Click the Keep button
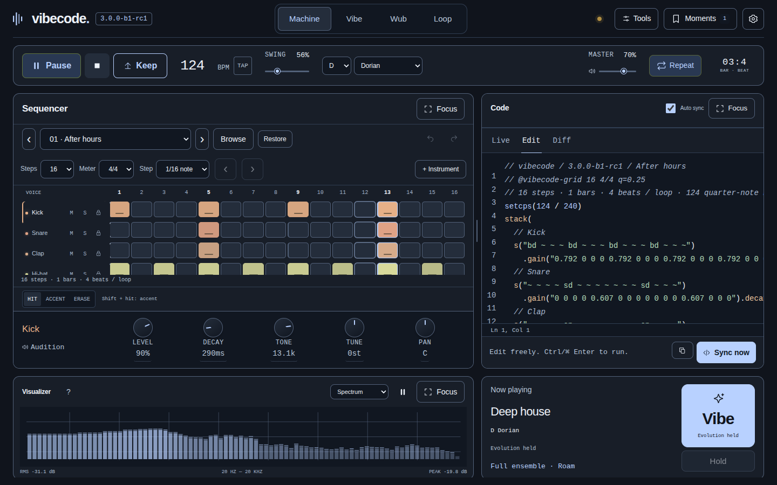This screenshot has height=485, width=777. [x=140, y=66]
